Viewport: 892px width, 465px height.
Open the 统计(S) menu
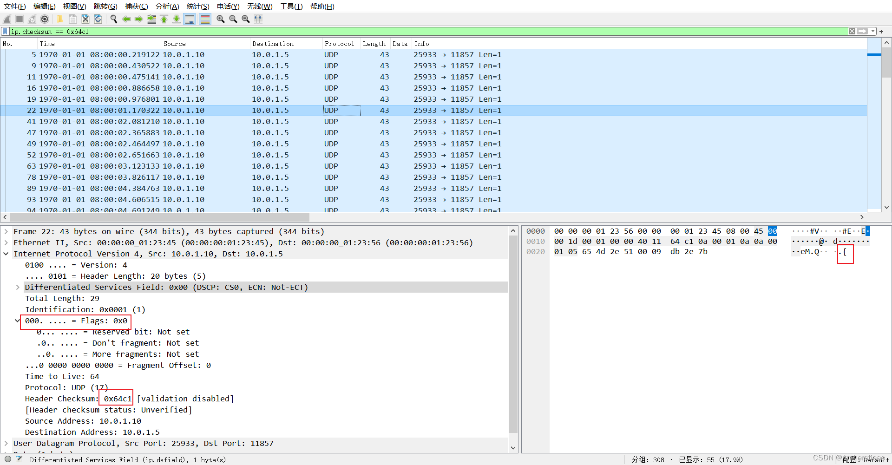click(x=198, y=6)
